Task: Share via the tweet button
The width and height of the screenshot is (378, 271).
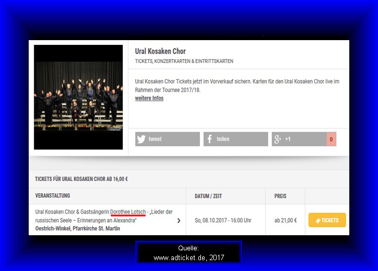Action: tap(167, 139)
